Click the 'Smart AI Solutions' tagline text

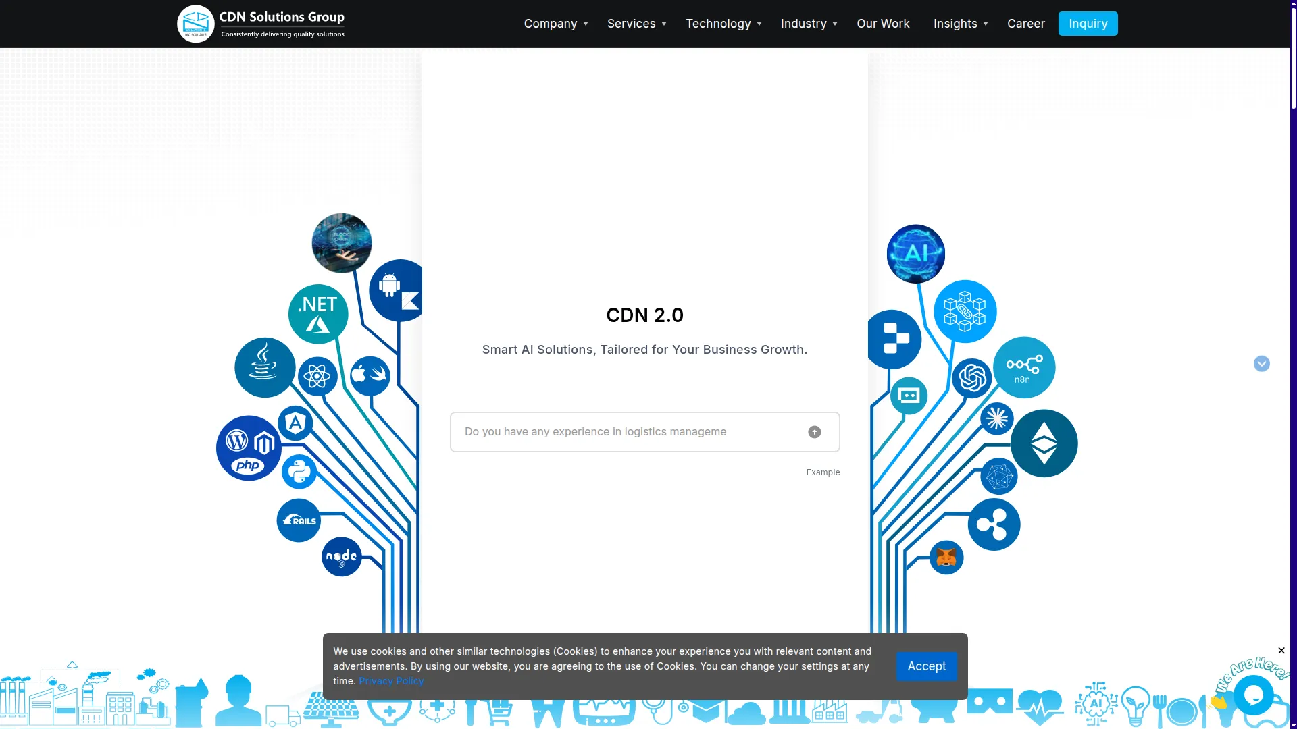[645, 350]
